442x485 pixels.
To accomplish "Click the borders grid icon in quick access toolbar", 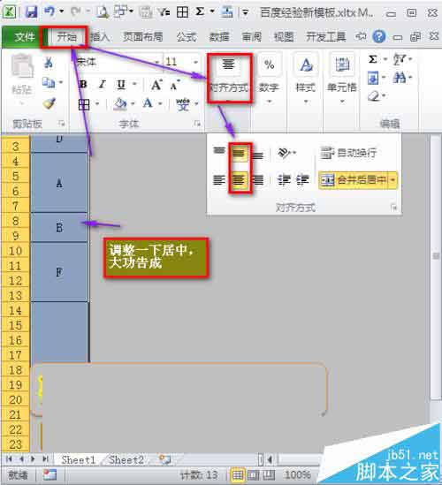I will (182, 12).
